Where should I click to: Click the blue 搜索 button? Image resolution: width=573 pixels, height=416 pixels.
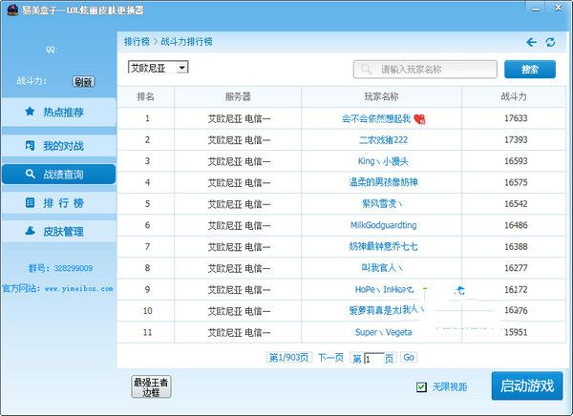pyautogui.click(x=530, y=69)
